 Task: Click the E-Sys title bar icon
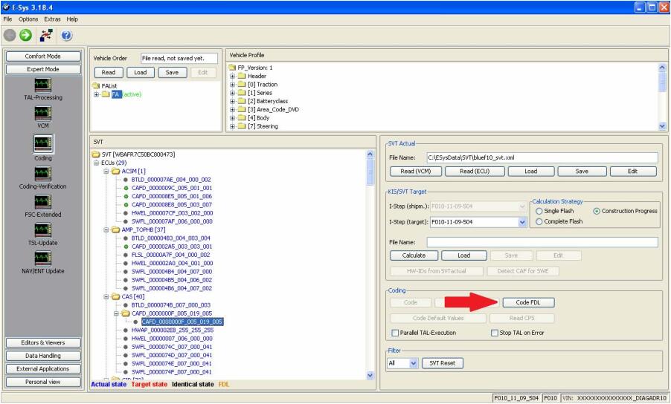(6, 7)
